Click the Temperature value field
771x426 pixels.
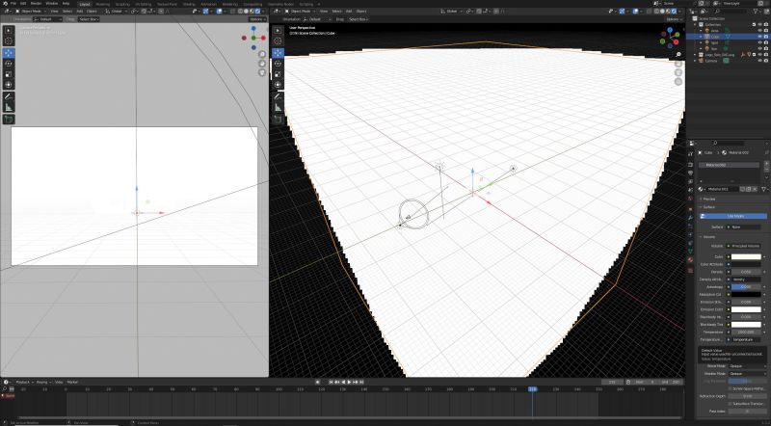click(746, 333)
